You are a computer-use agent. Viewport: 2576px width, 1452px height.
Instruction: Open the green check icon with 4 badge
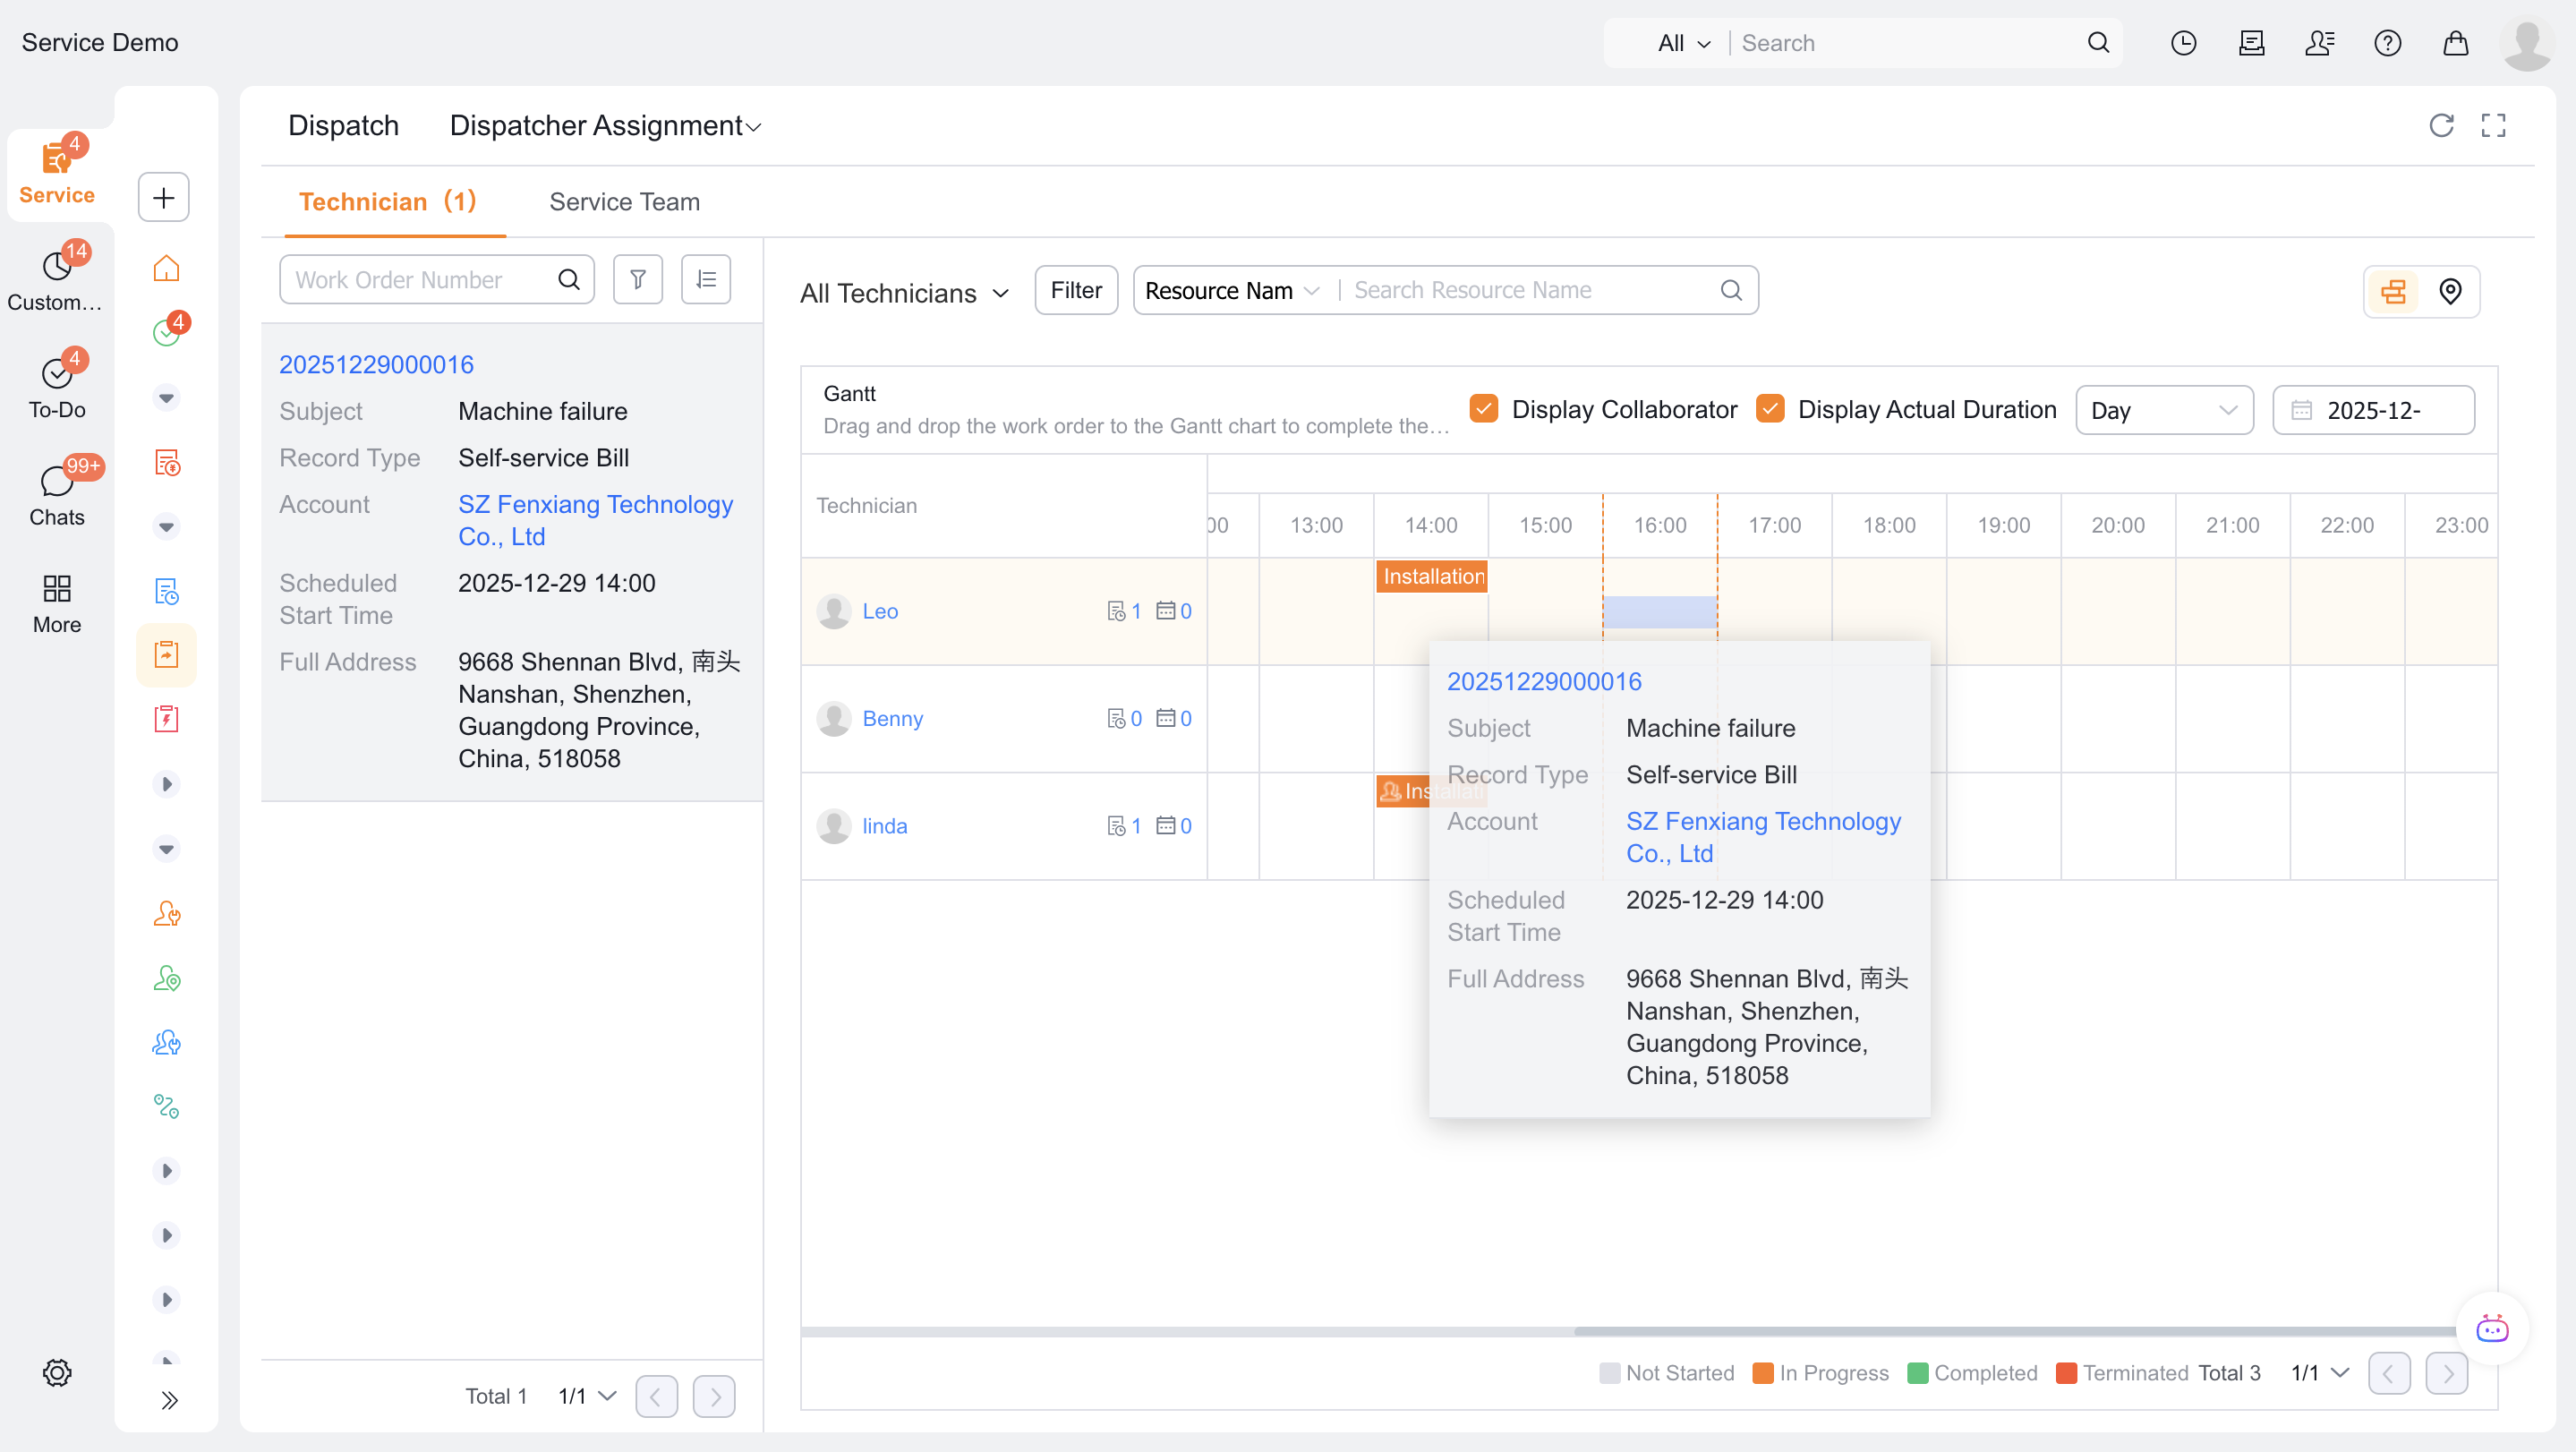coord(166,332)
